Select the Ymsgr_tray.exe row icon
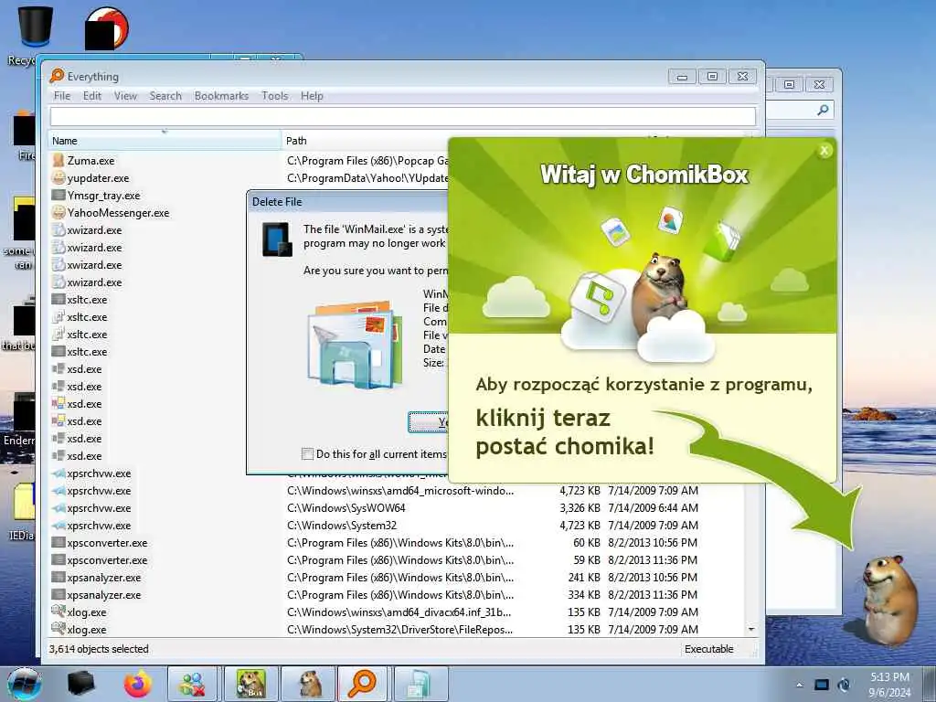 point(58,196)
